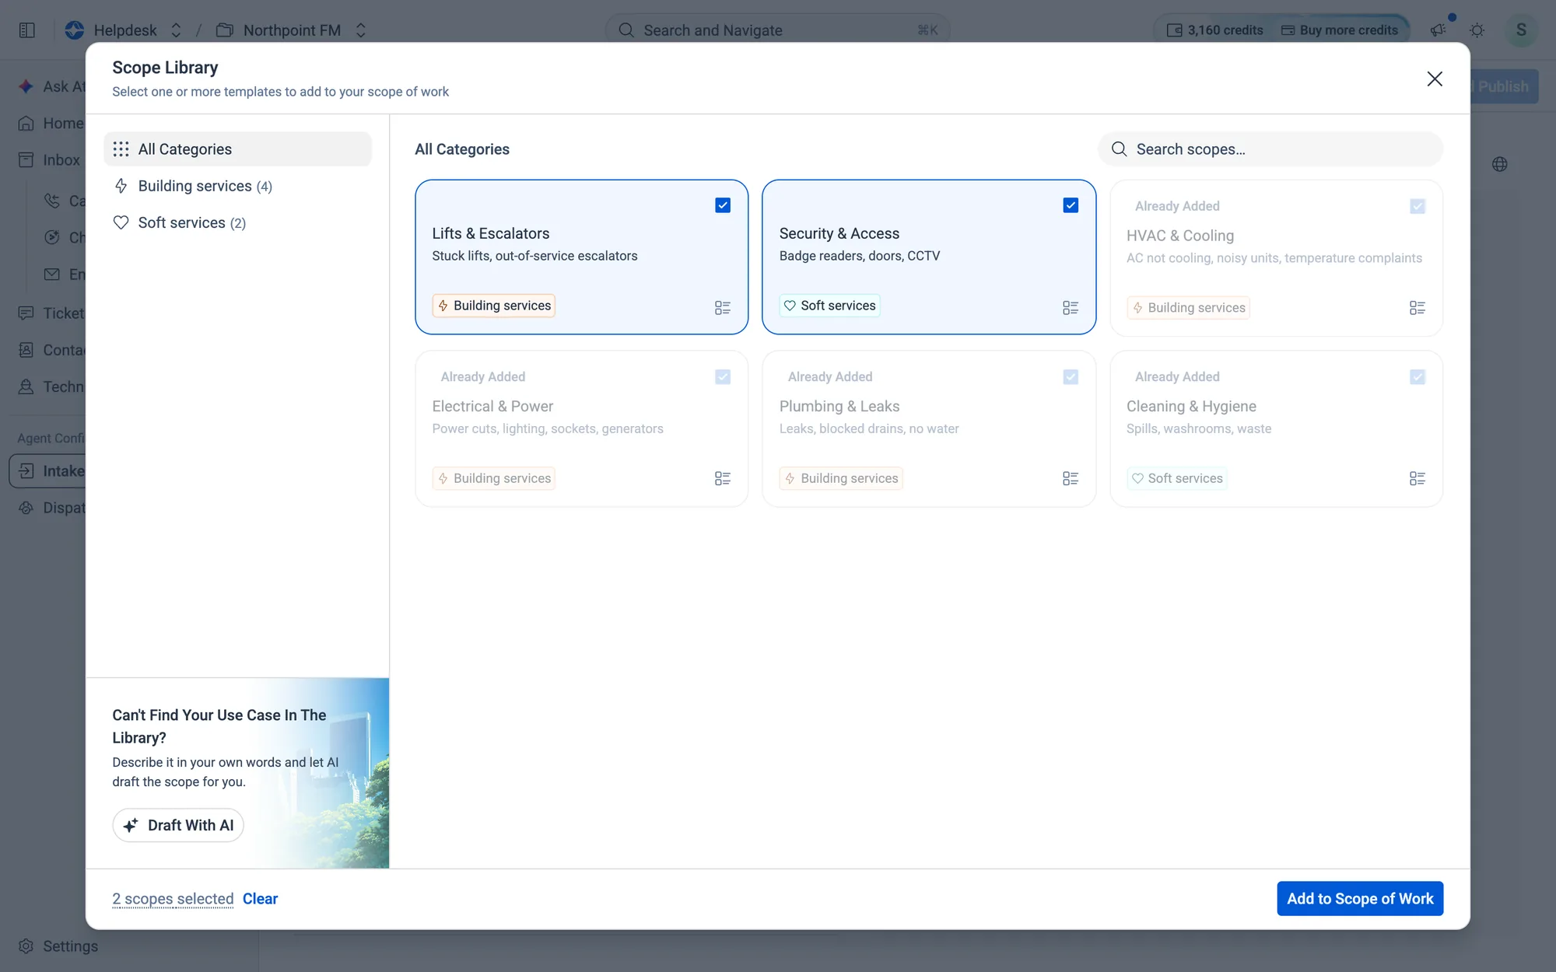Clear the selected scopes
Viewport: 1556px width, 972px height.
[x=260, y=898]
